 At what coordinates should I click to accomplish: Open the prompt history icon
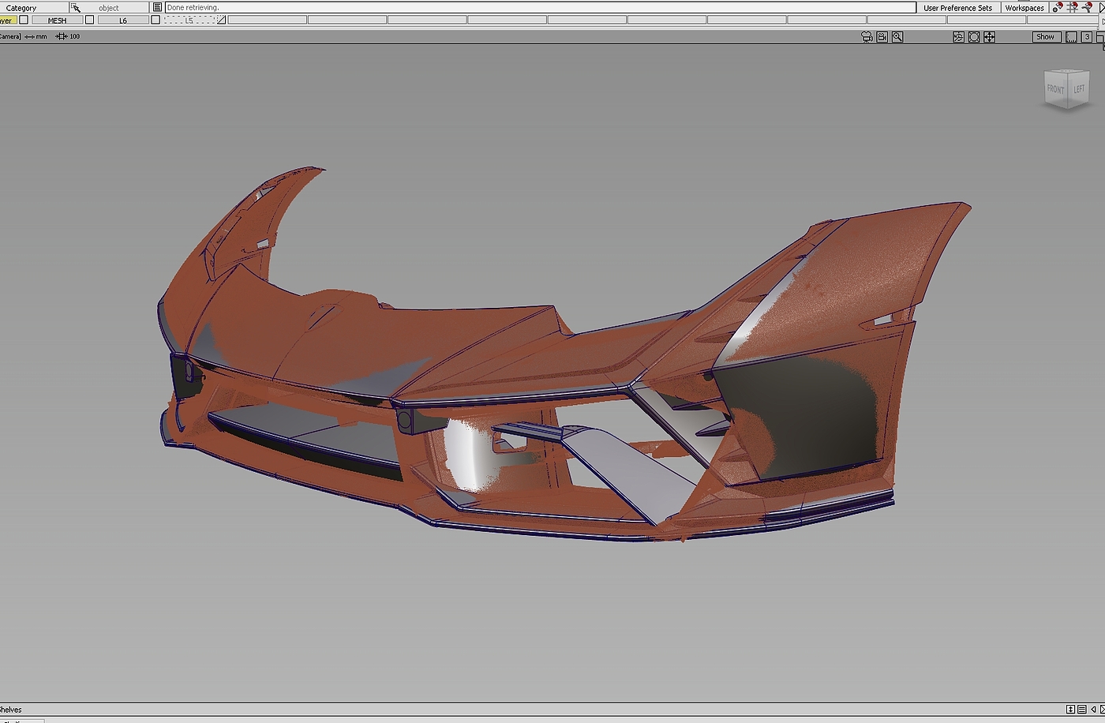click(x=157, y=8)
